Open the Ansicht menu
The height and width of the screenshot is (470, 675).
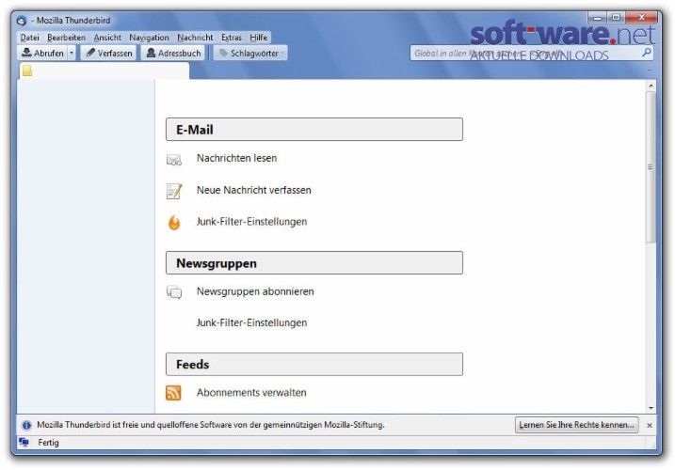(x=107, y=38)
